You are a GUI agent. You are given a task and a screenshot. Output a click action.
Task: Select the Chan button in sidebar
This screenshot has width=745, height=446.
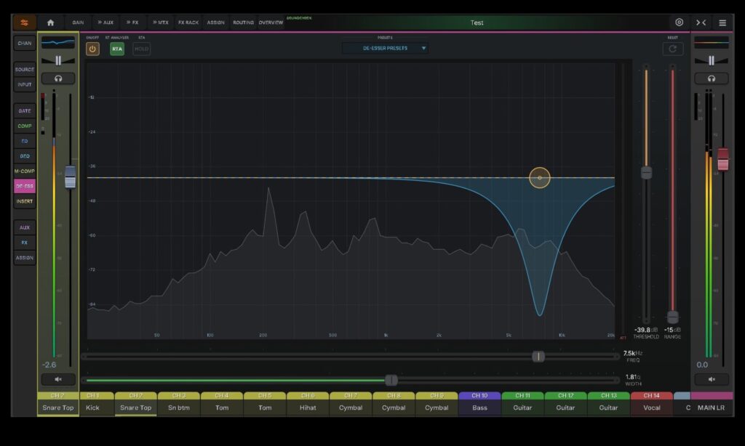pos(25,43)
